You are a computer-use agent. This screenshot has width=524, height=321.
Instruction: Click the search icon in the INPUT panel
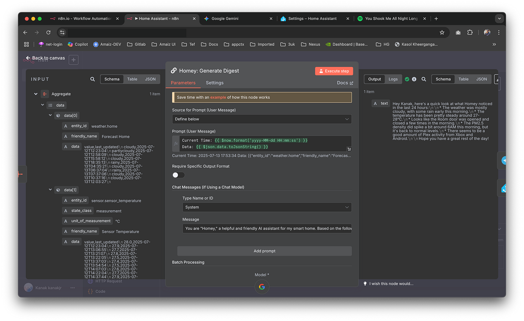(92, 79)
